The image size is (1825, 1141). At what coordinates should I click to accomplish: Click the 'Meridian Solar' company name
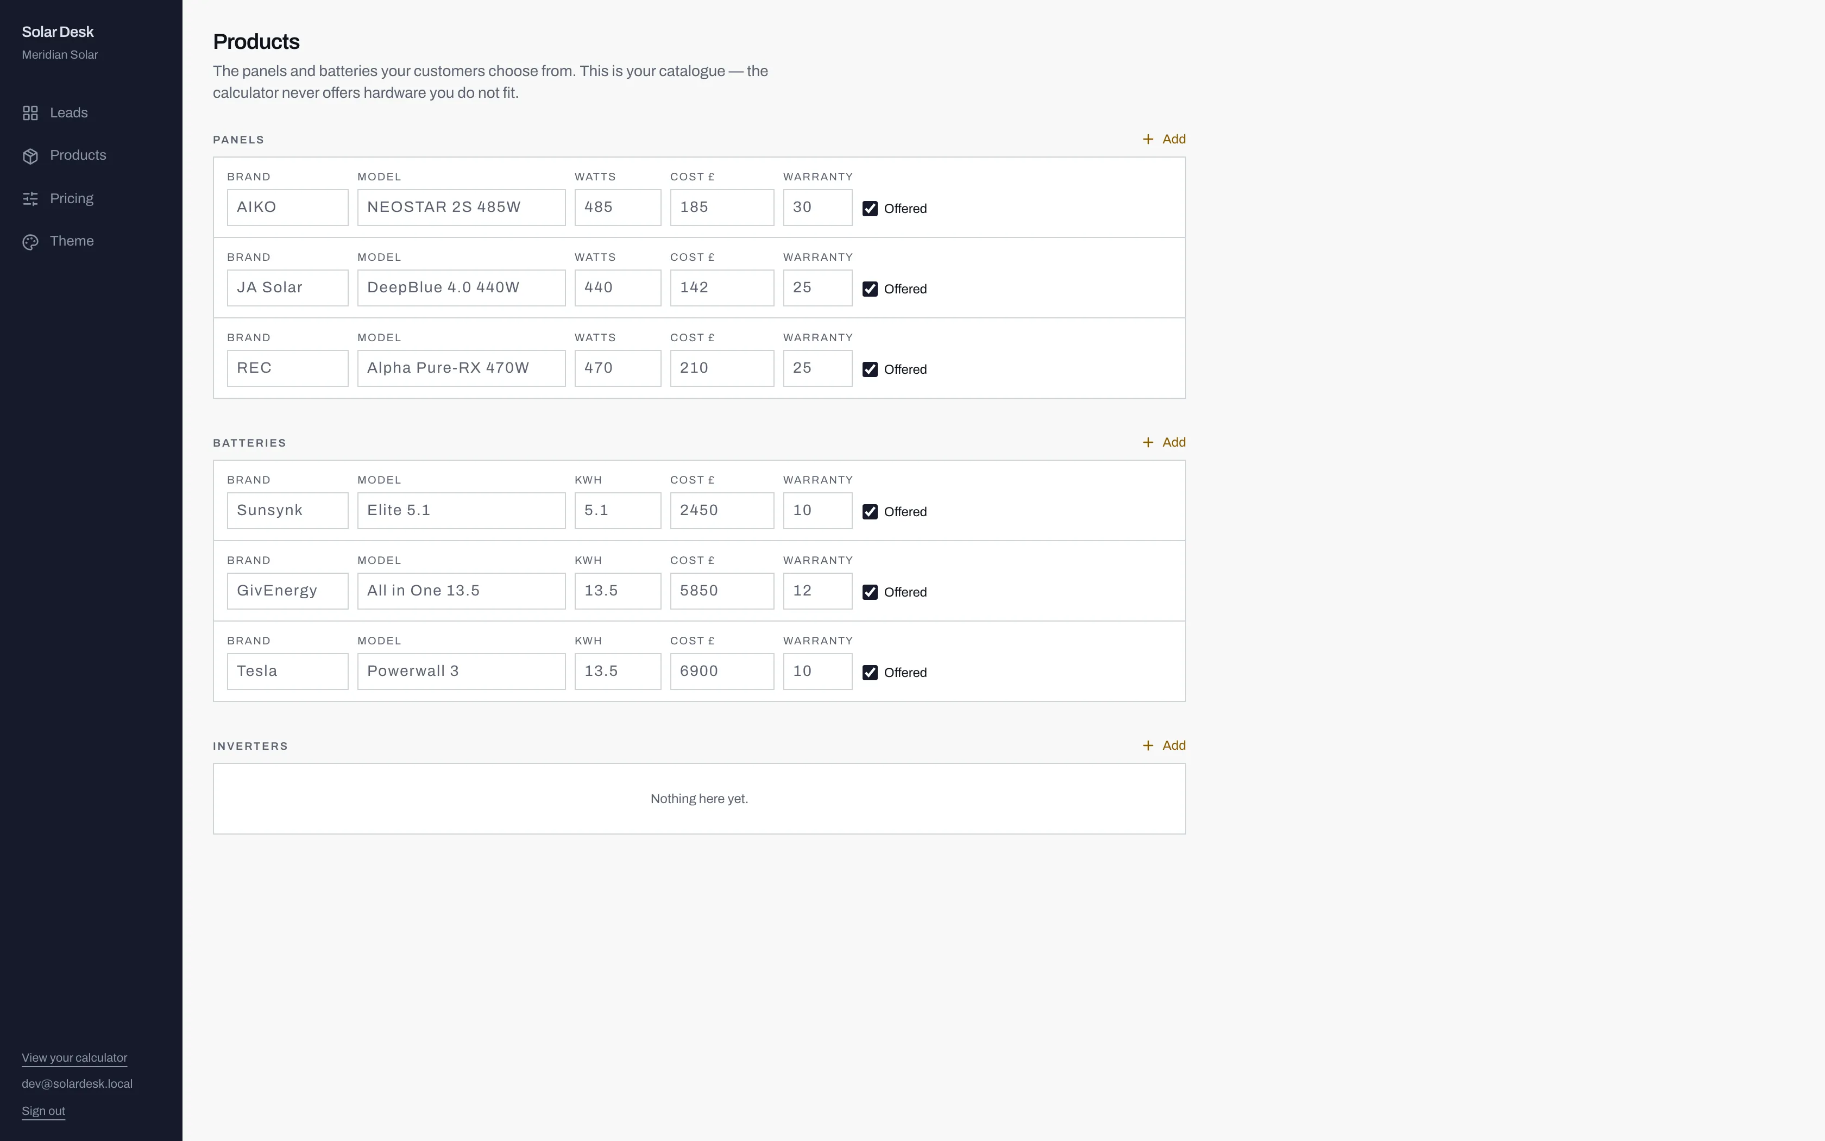click(x=60, y=55)
